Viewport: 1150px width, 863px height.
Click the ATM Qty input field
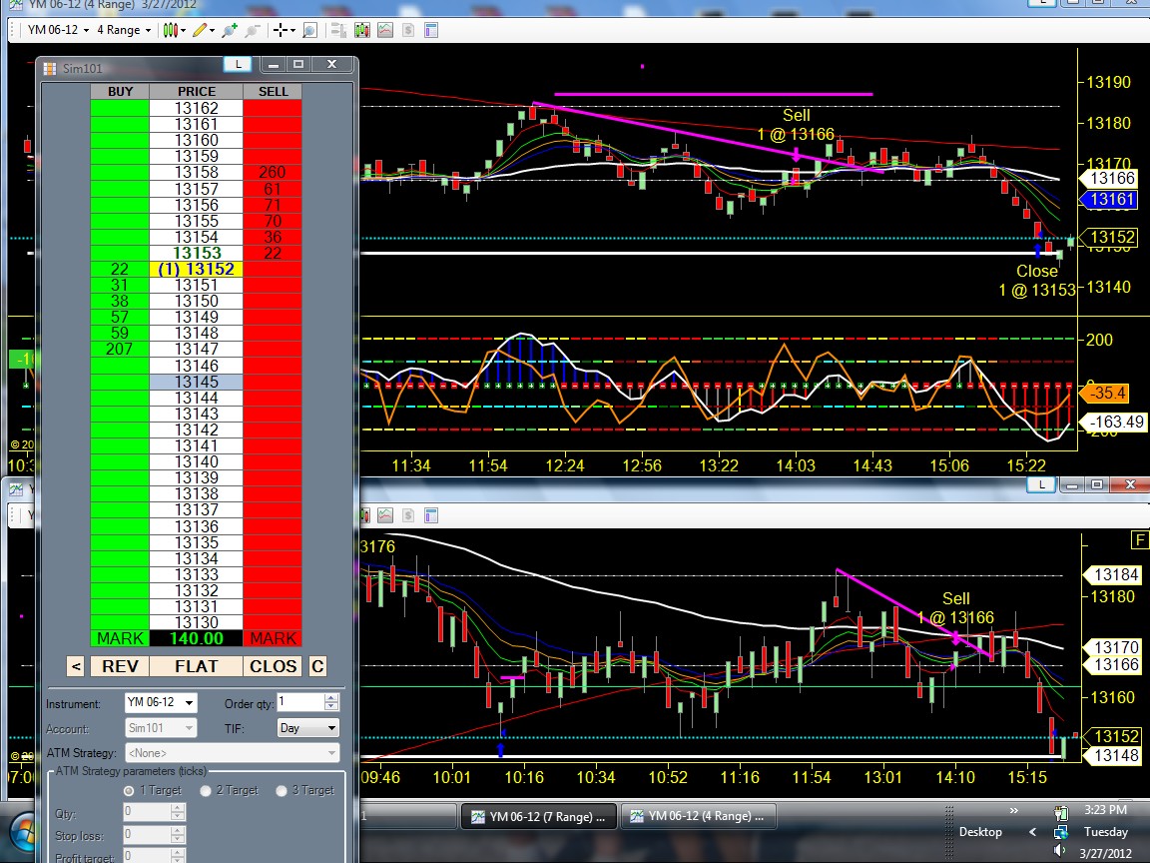[148, 812]
